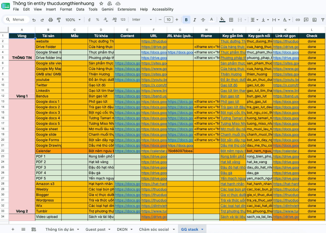Image resolution: width=326 pixels, height=233 pixels.
Task: Open the Inter font dropdown
Action: click(142, 19)
